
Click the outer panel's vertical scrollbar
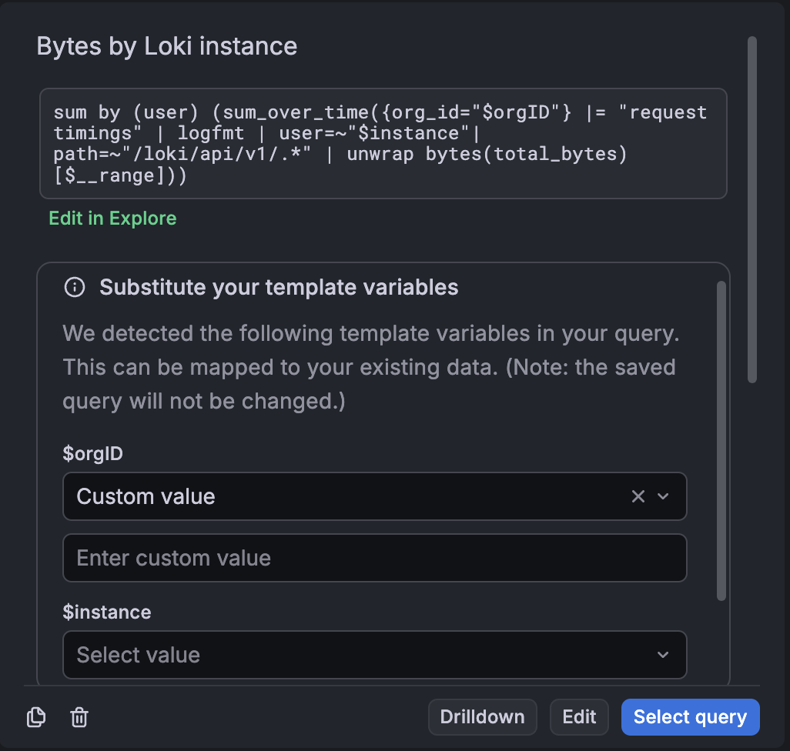pyautogui.click(x=752, y=209)
